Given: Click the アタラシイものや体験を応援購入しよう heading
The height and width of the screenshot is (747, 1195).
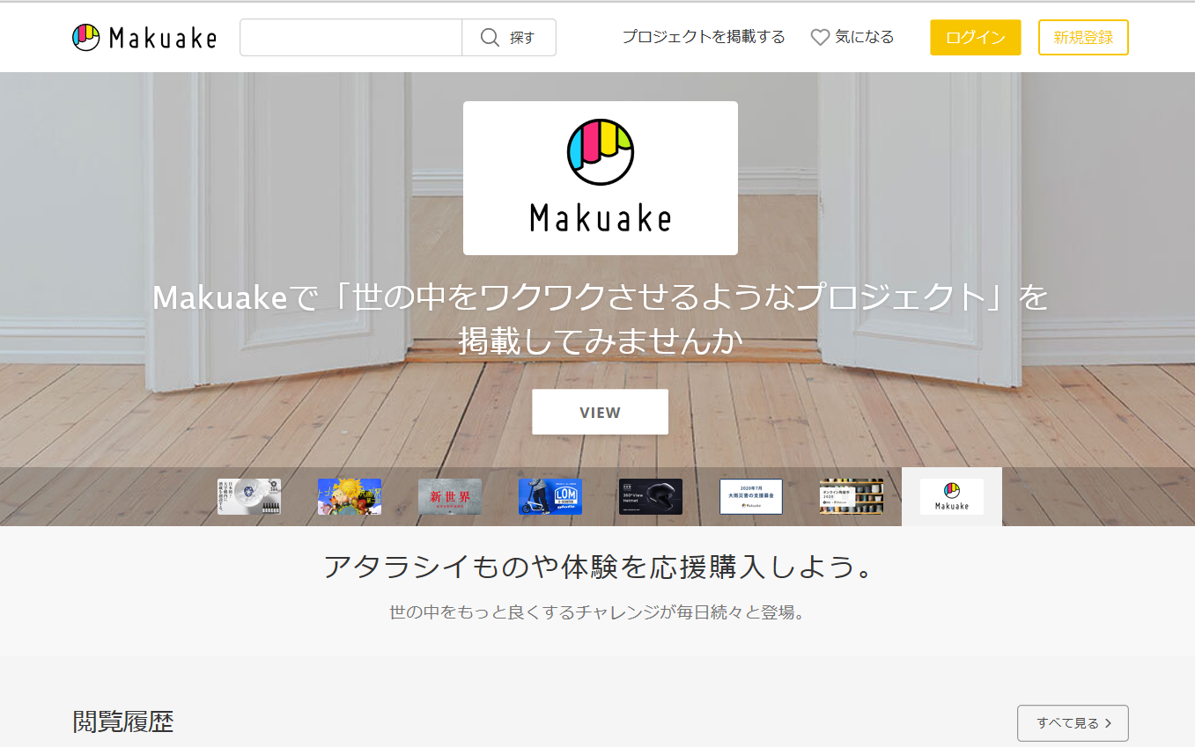Looking at the screenshot, I should tap(601, 567).
